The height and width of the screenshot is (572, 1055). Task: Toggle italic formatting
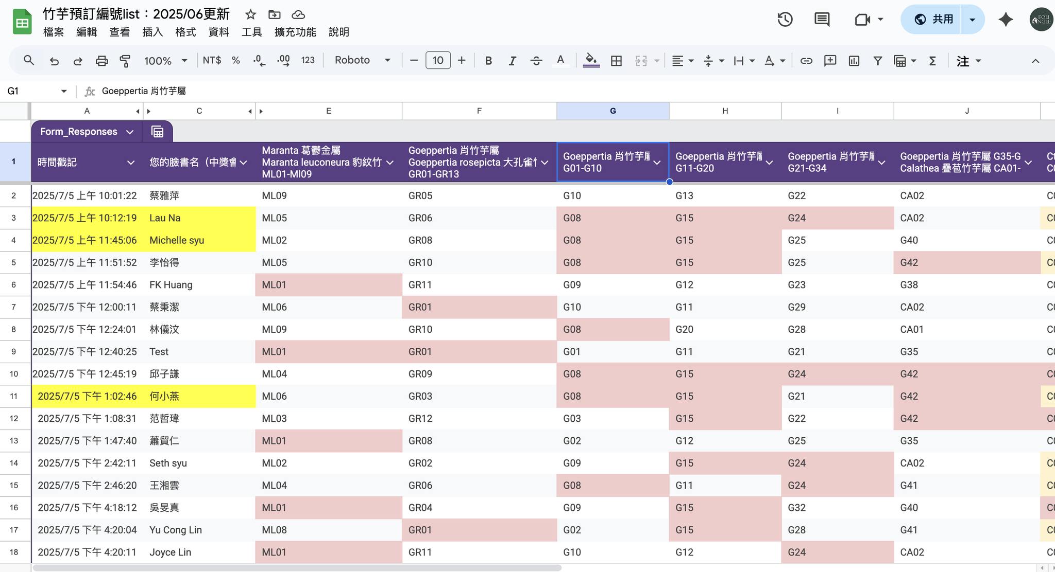(512, 61)
